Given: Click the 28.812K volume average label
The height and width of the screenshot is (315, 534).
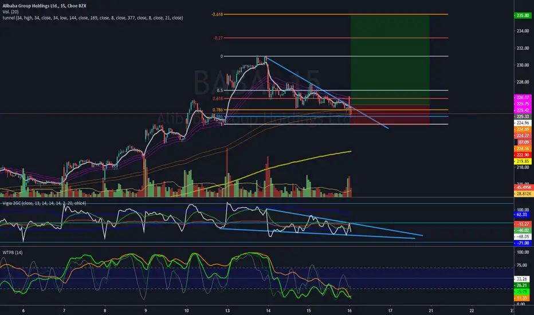Looking at the screenshot, I should tap(524, 194).
